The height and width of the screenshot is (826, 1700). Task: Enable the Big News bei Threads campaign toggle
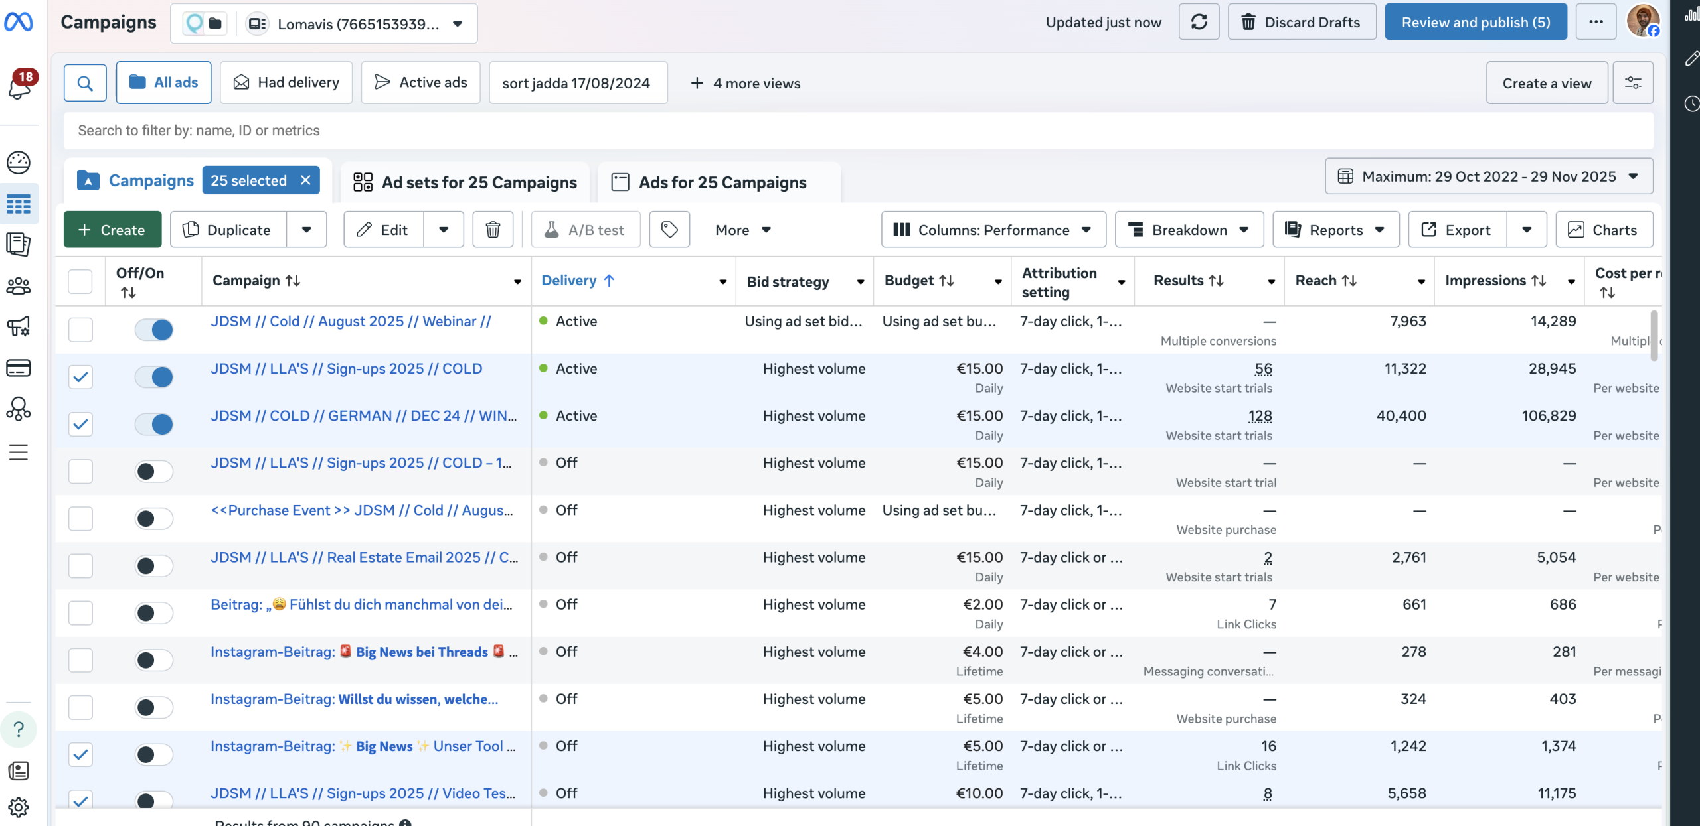[154, 660]
